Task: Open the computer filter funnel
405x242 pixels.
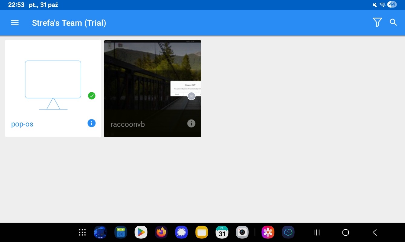Action: (x=377, y=22)
